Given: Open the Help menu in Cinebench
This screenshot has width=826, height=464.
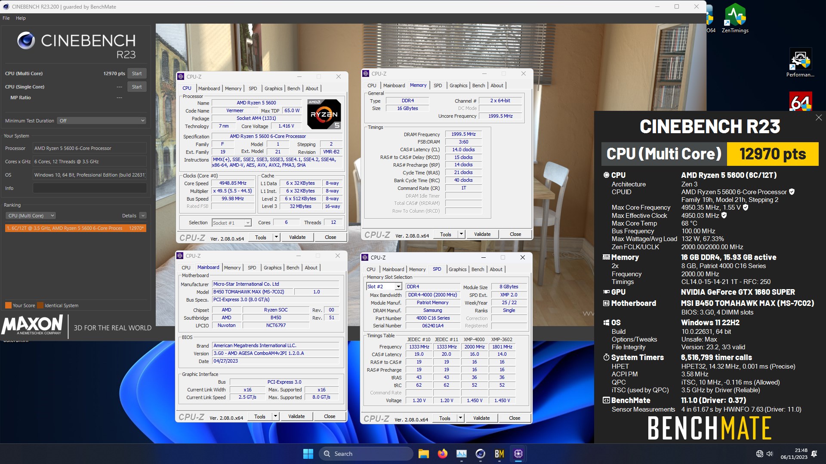Looking at the screenshot, I should click(21, 18).
